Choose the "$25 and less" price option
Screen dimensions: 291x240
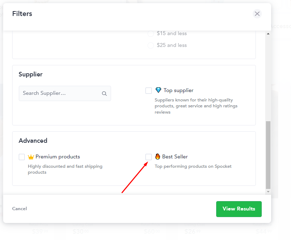[x=151, y=45]
